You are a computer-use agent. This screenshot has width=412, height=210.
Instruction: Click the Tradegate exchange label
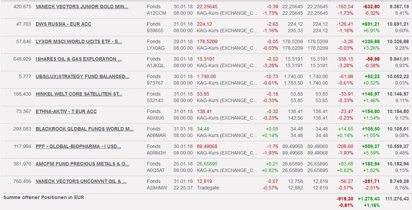208,188
